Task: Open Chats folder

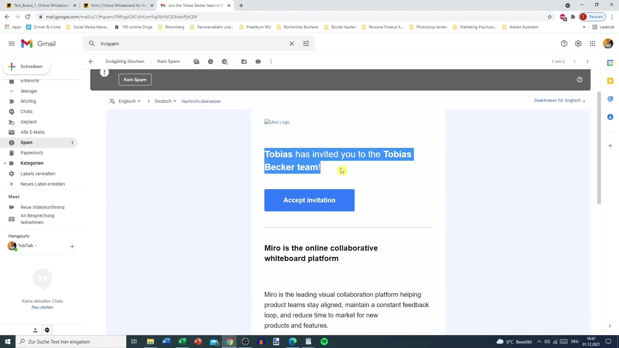Action: click(x=26, y=111)
